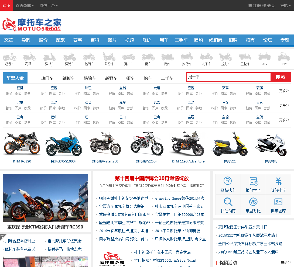
Task: Click the 登录 link
Action: click(271, 6)
